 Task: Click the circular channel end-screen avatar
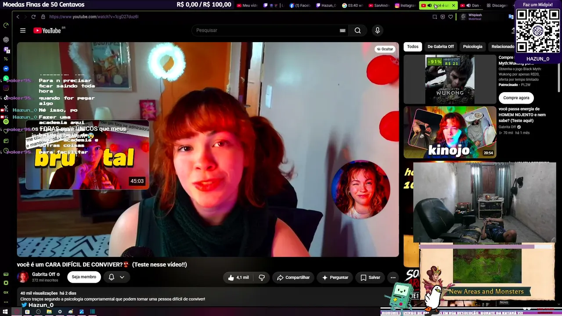(360, 189)
